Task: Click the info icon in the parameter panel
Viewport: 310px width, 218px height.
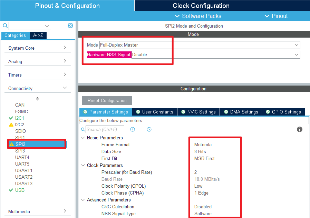Action: (300, 129)
